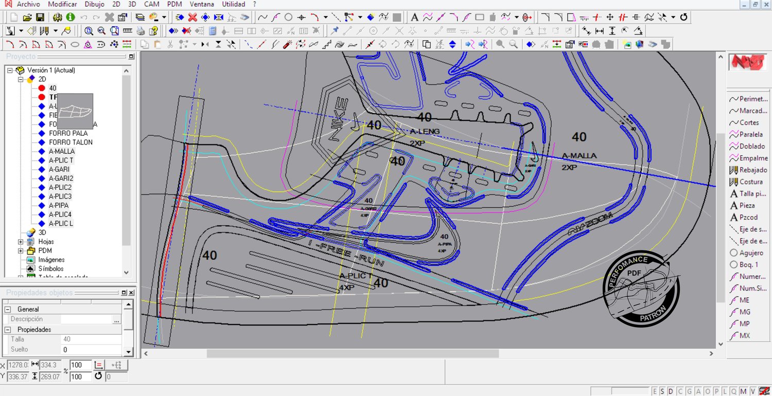Click the vertical dimension icon
The height and width of the screenshot is (396, 772).
[612, 31]
